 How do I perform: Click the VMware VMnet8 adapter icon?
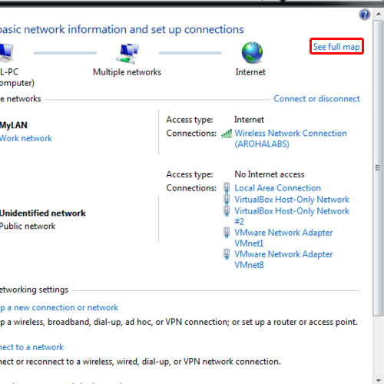pyautogui.click(x=227, y=254)
